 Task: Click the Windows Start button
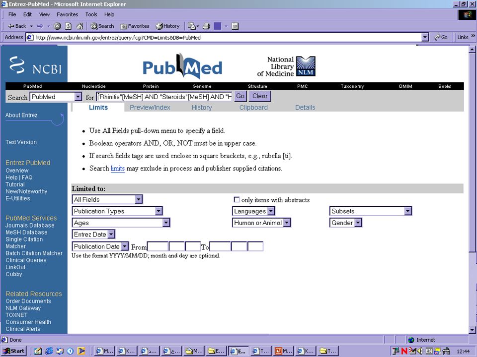click(13, 351)
